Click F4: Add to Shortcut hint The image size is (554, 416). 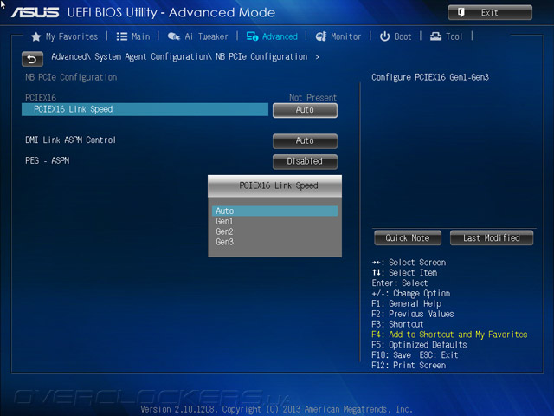tap(449, 335)
